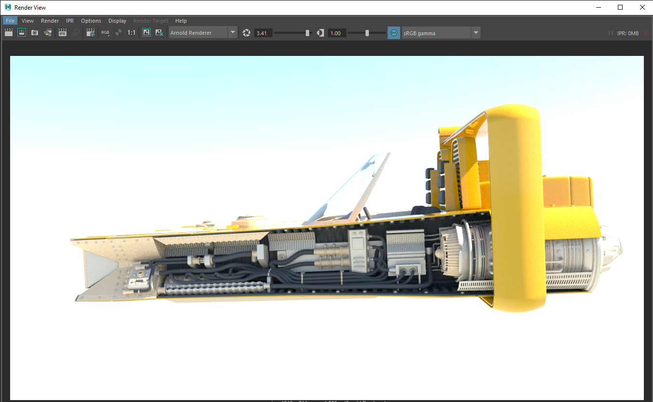The image size is (653, 402).
Task: Click the Render region icon
Action: click(22, 33)
